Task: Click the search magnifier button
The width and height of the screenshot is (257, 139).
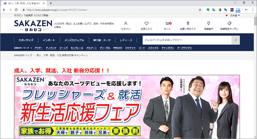Action: pos(235,40)
